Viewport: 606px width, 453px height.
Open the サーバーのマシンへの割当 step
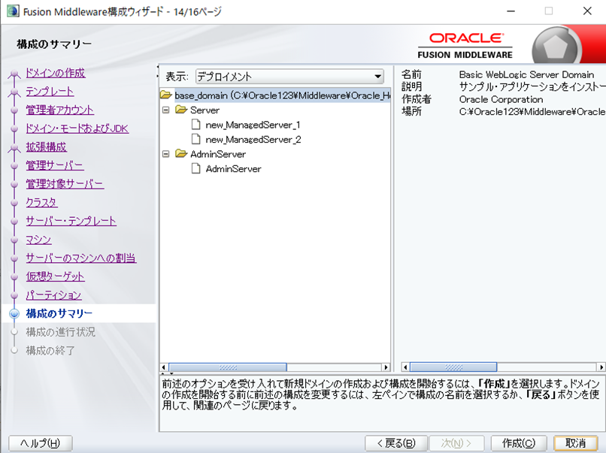80,258
